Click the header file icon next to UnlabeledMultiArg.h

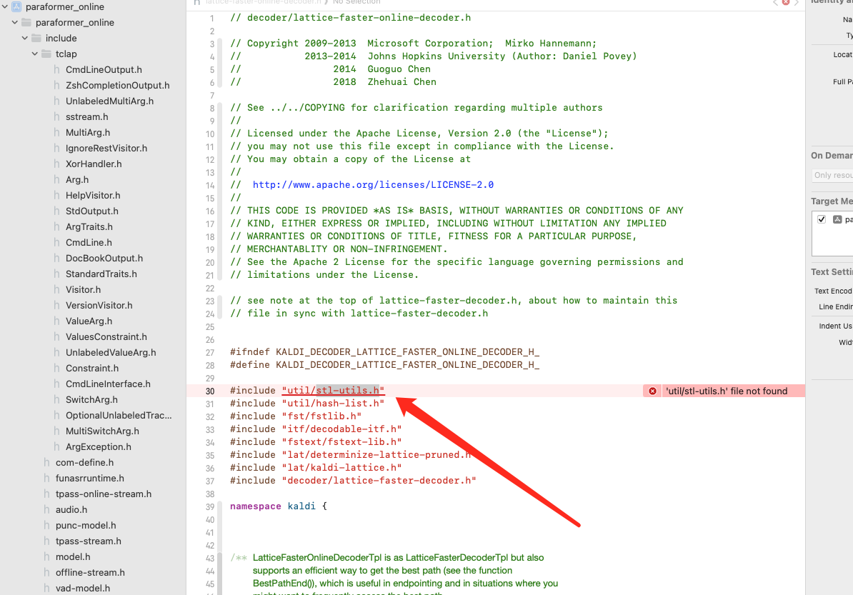[56, 101]
